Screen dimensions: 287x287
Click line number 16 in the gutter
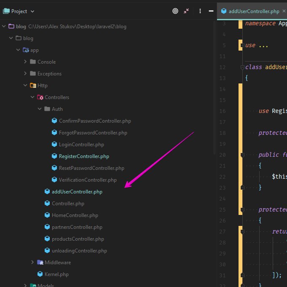(223, 111)
